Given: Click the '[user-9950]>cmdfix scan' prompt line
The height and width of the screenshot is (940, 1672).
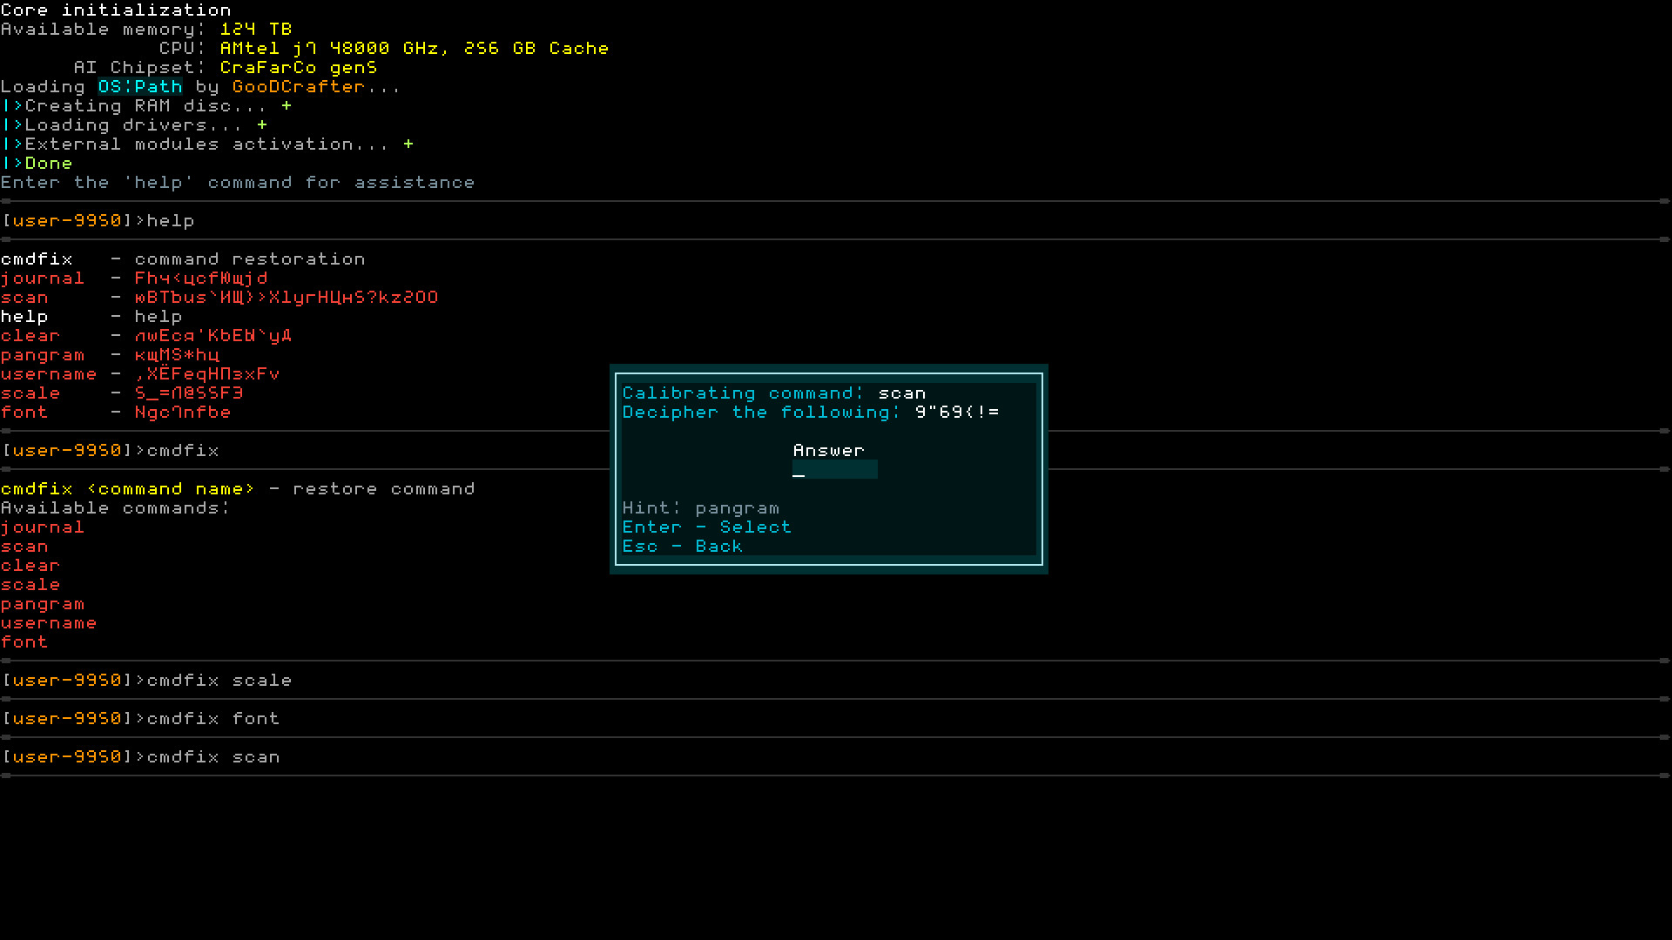Looking at the screenshot, I should point(140,756).
